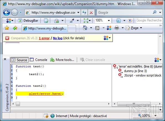Open Favorites Center with the star icon

pos(7,28)
